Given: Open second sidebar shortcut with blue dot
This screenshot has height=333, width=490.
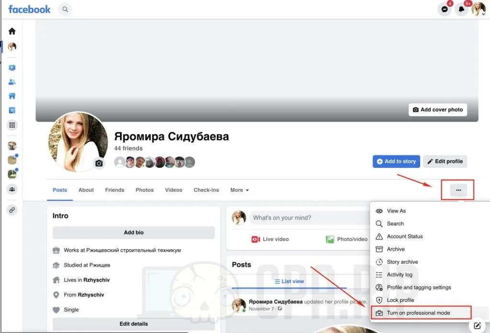Looking at the screenshot, I should (12, 160).
